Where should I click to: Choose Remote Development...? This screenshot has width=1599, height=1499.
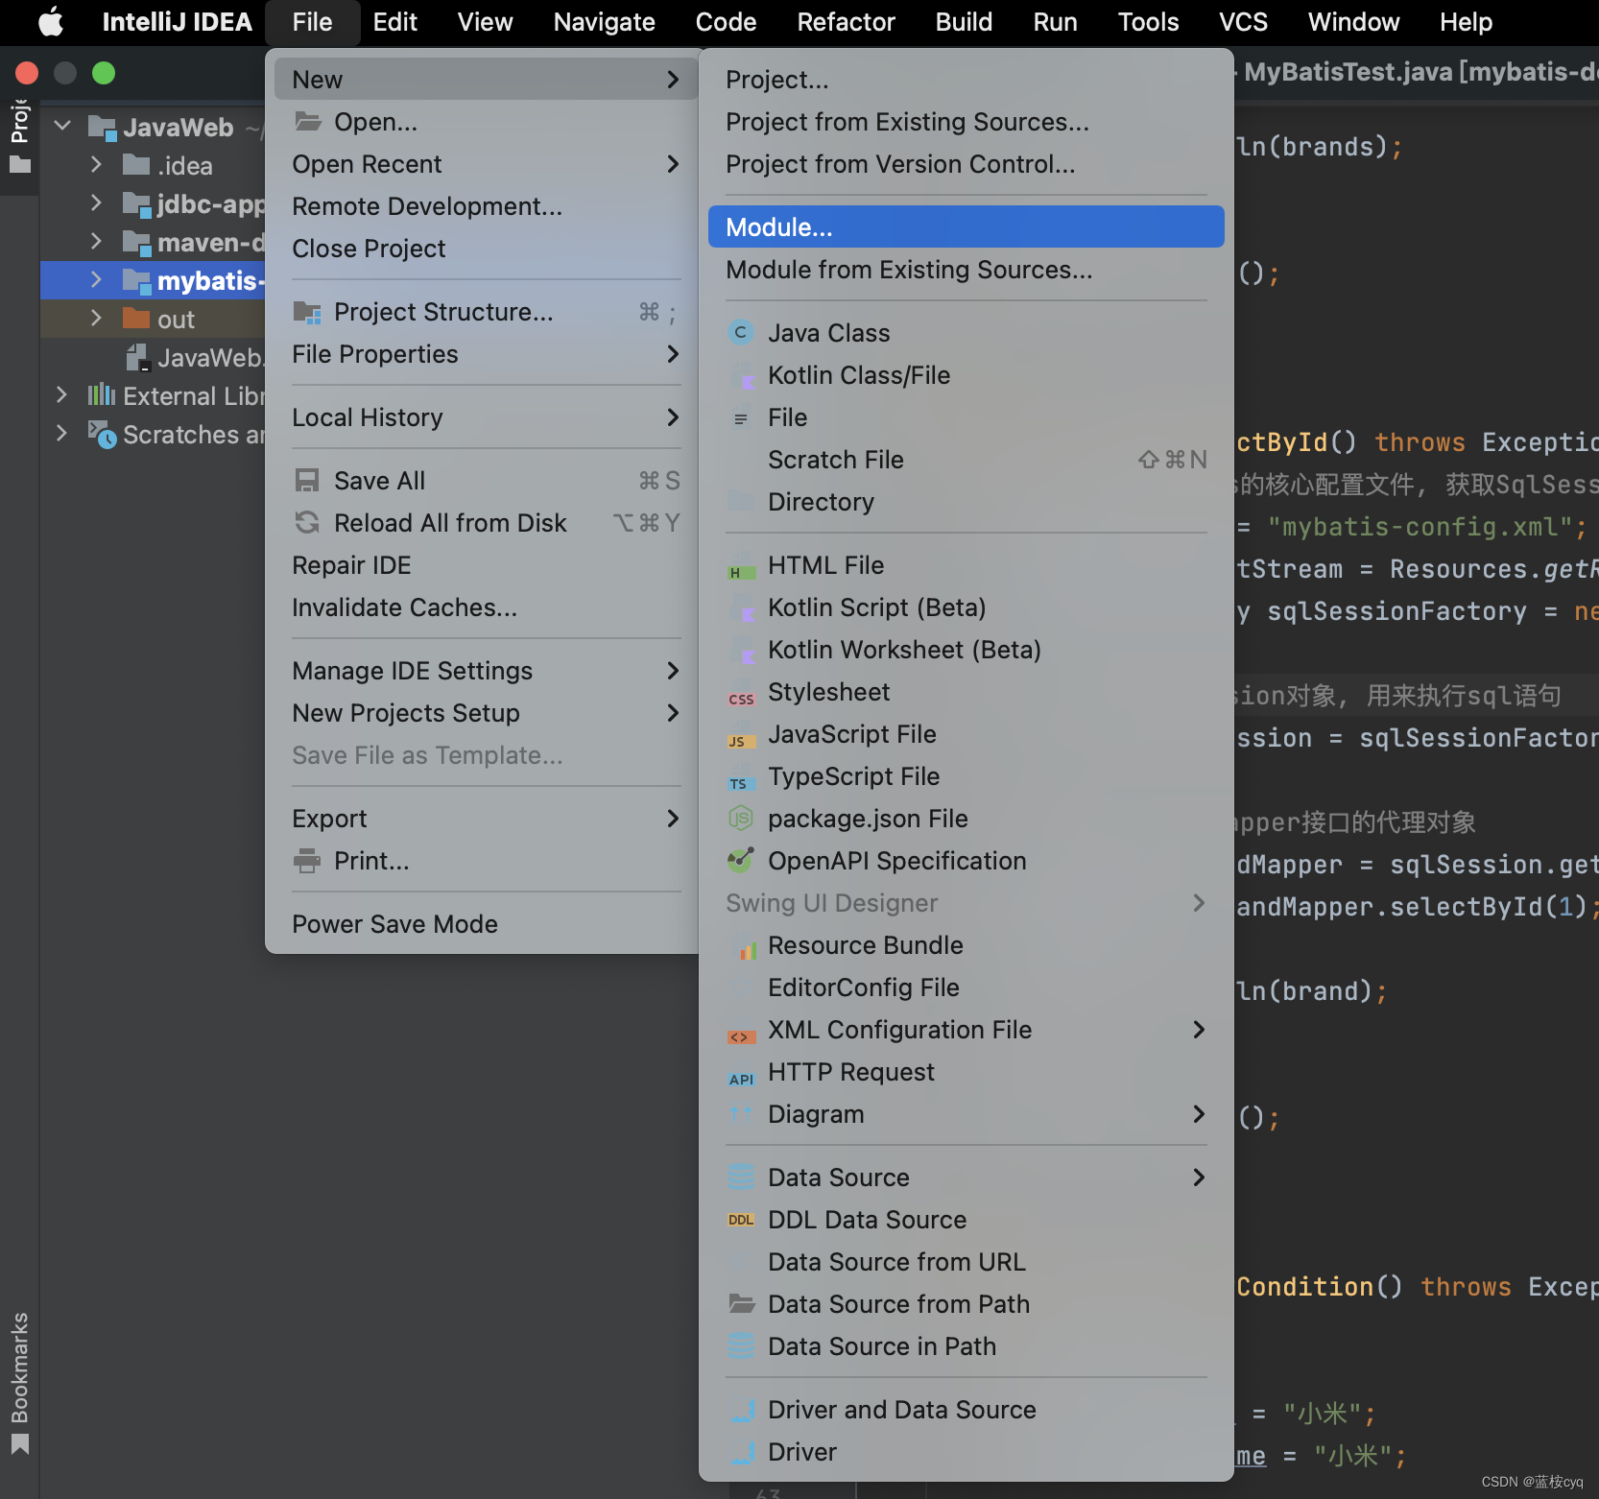tap(486, 206)
